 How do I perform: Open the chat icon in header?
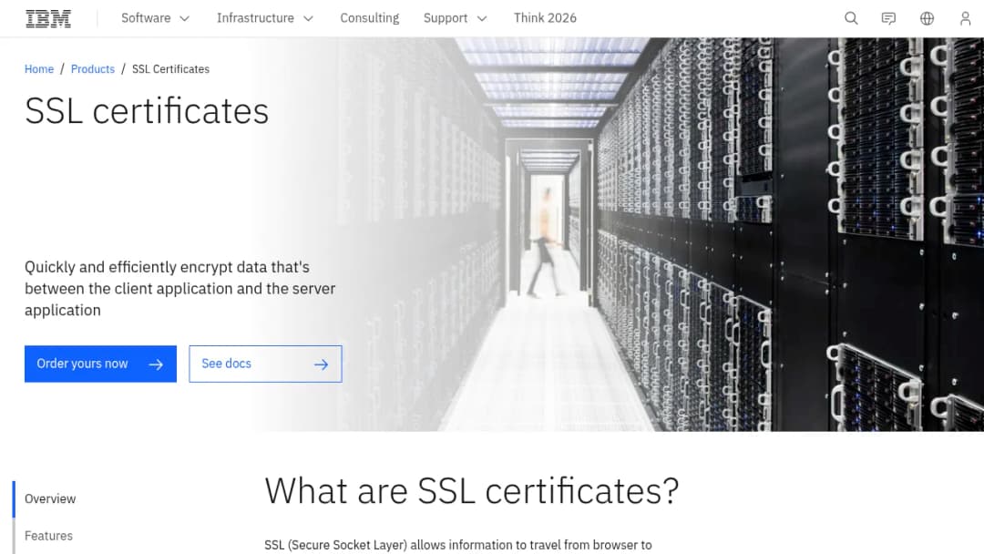(x=888, y=18)
